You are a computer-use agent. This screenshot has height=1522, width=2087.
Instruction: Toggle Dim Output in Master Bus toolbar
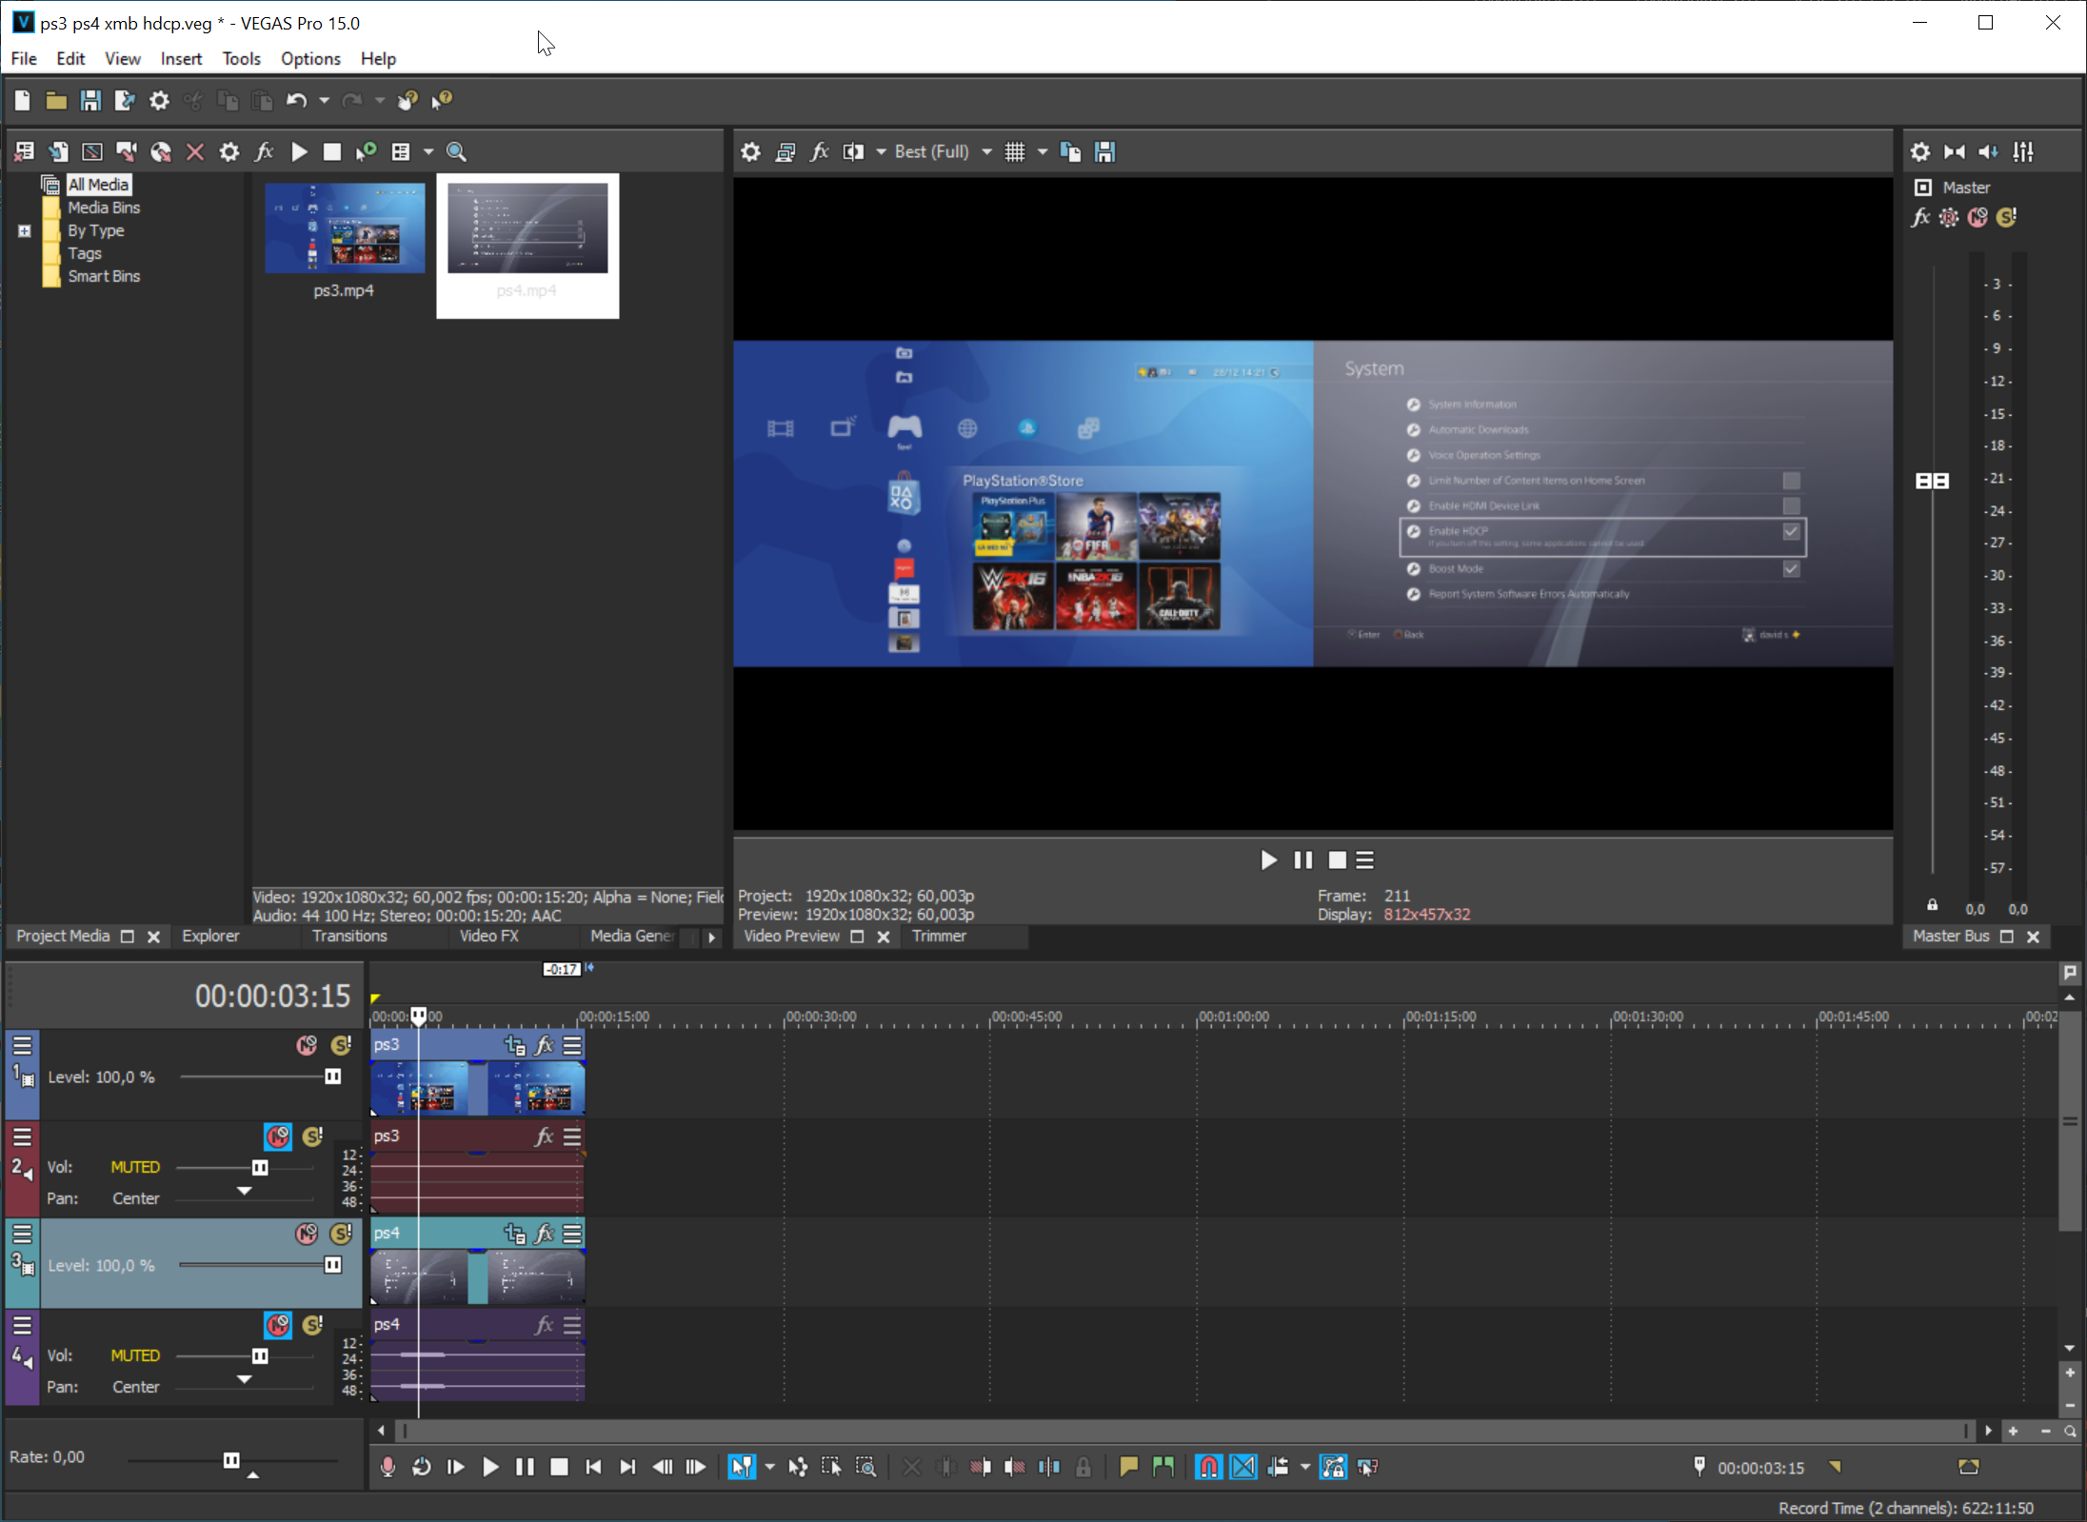[x=1989, y=151]
